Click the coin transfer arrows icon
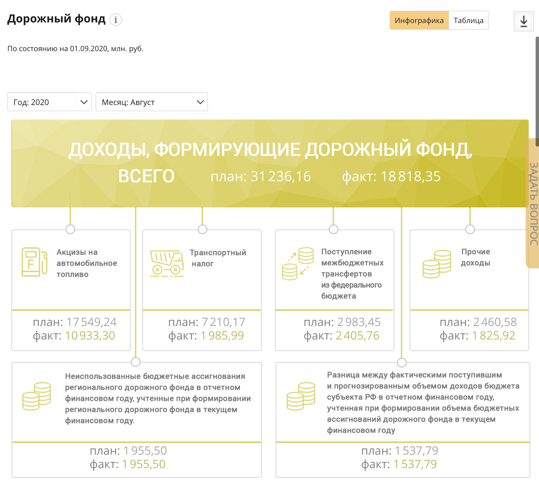The width and height of the screenshot is (539, 483). point(298,263)
